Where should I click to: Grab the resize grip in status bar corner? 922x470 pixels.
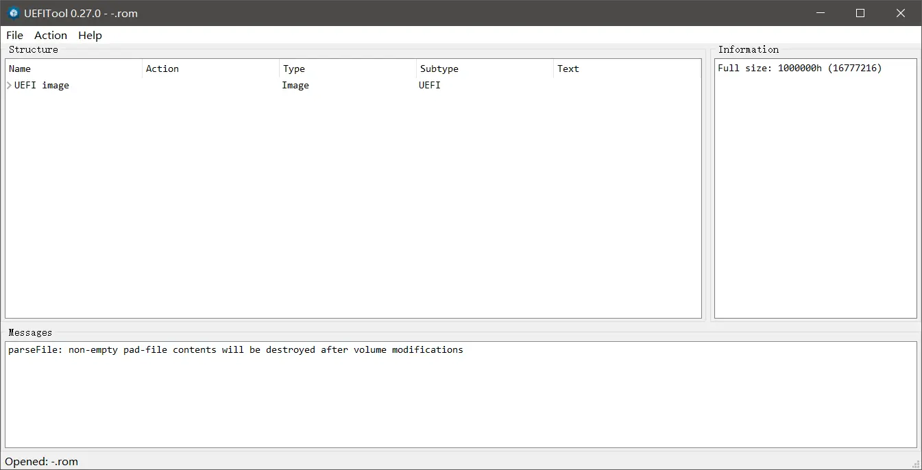tap(915, 464)
